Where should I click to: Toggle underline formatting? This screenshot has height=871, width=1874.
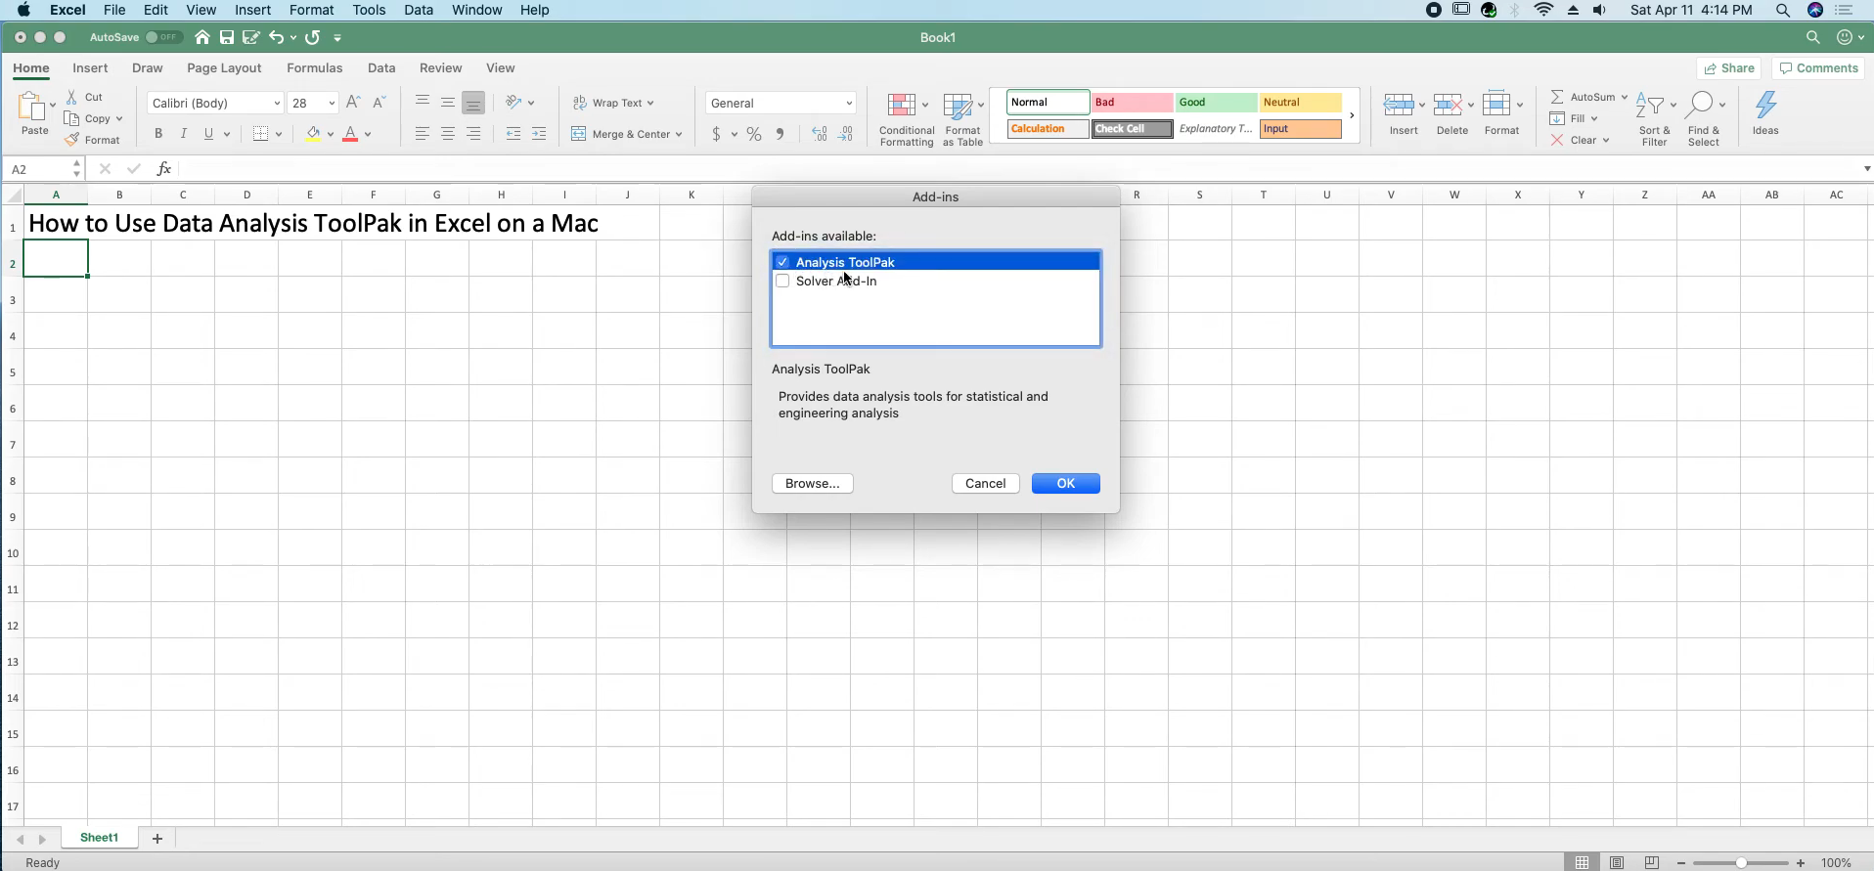pyautogui.click(x=208, y=134)
